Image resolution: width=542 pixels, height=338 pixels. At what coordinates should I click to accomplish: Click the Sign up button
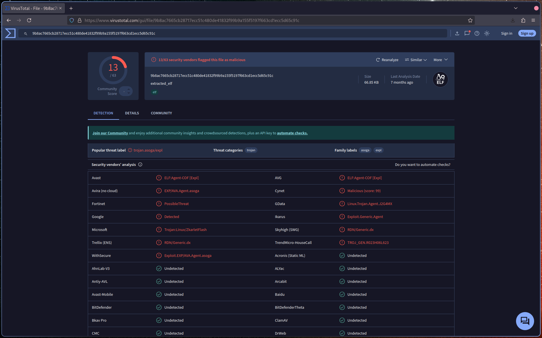[x=527, y=33]
